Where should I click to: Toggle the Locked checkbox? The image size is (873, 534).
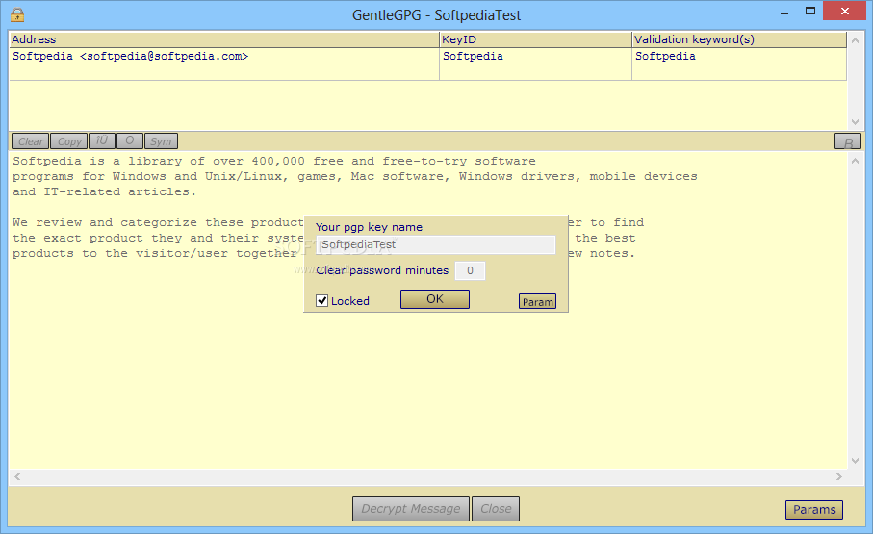pyautogui.click(x=321, y=301)
